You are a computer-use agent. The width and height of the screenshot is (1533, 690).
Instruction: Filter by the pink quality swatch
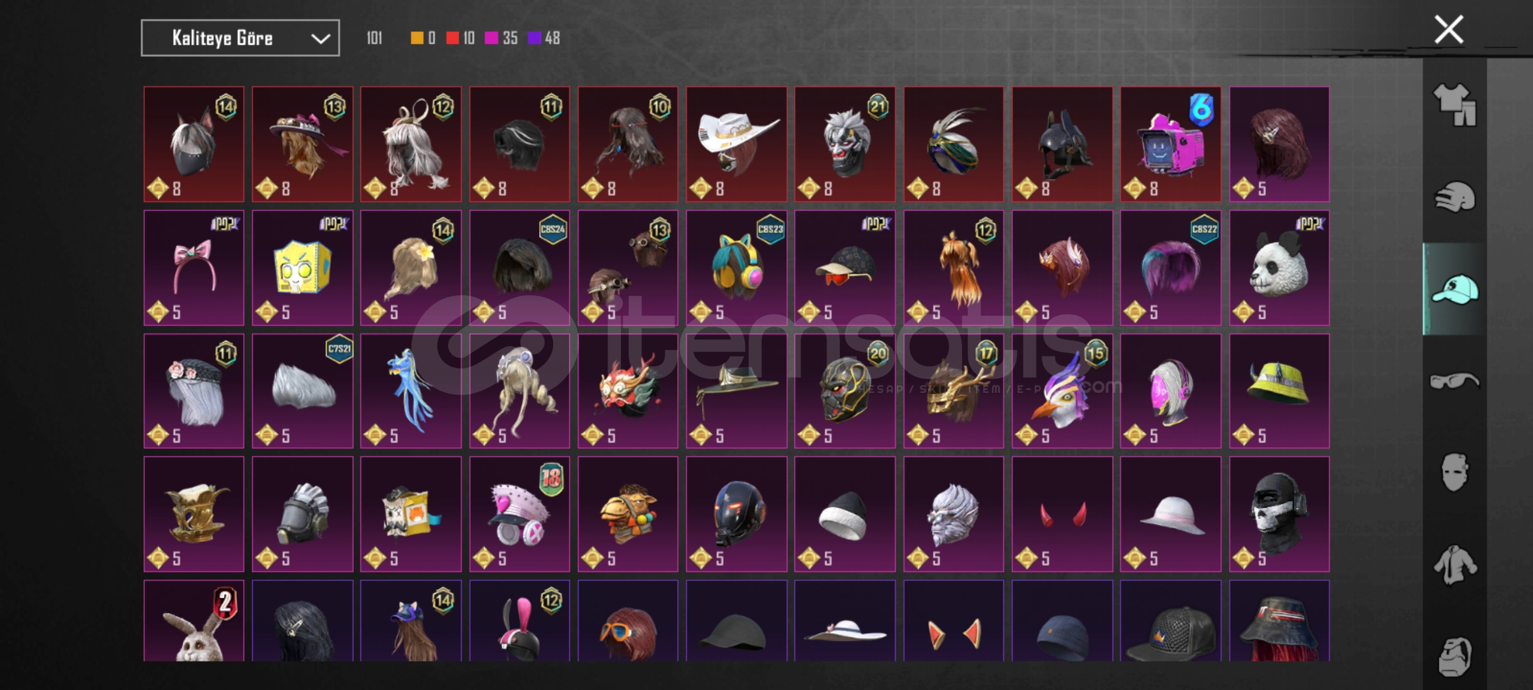click(491, 38)
